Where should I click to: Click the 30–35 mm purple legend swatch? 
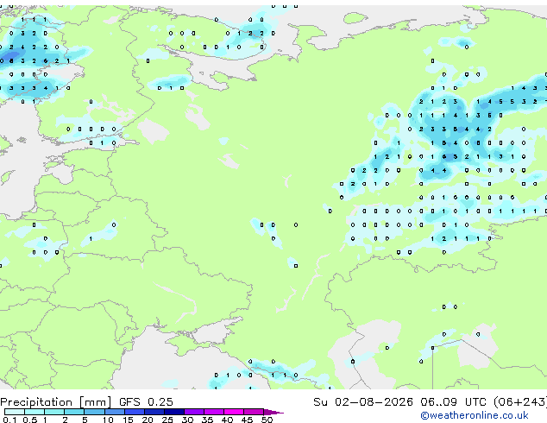[x=193, y=412]
